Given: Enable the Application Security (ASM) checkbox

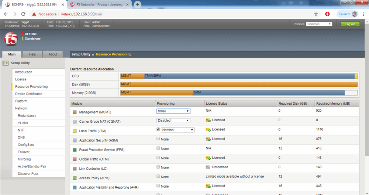Looking at the screenshot, I should [x=158, y=138].
